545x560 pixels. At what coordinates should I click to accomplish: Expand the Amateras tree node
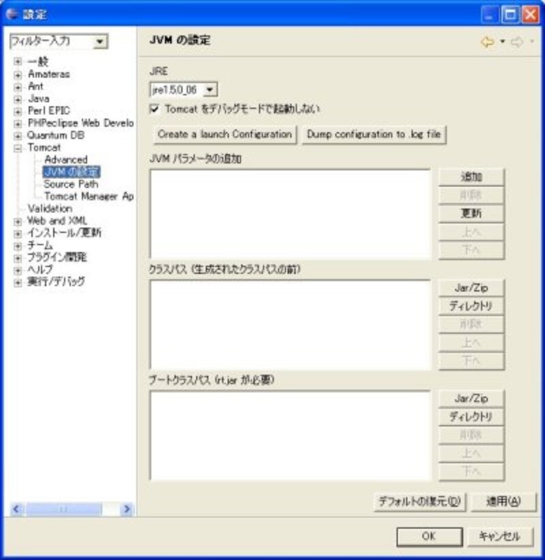click(x=18, y=75)
